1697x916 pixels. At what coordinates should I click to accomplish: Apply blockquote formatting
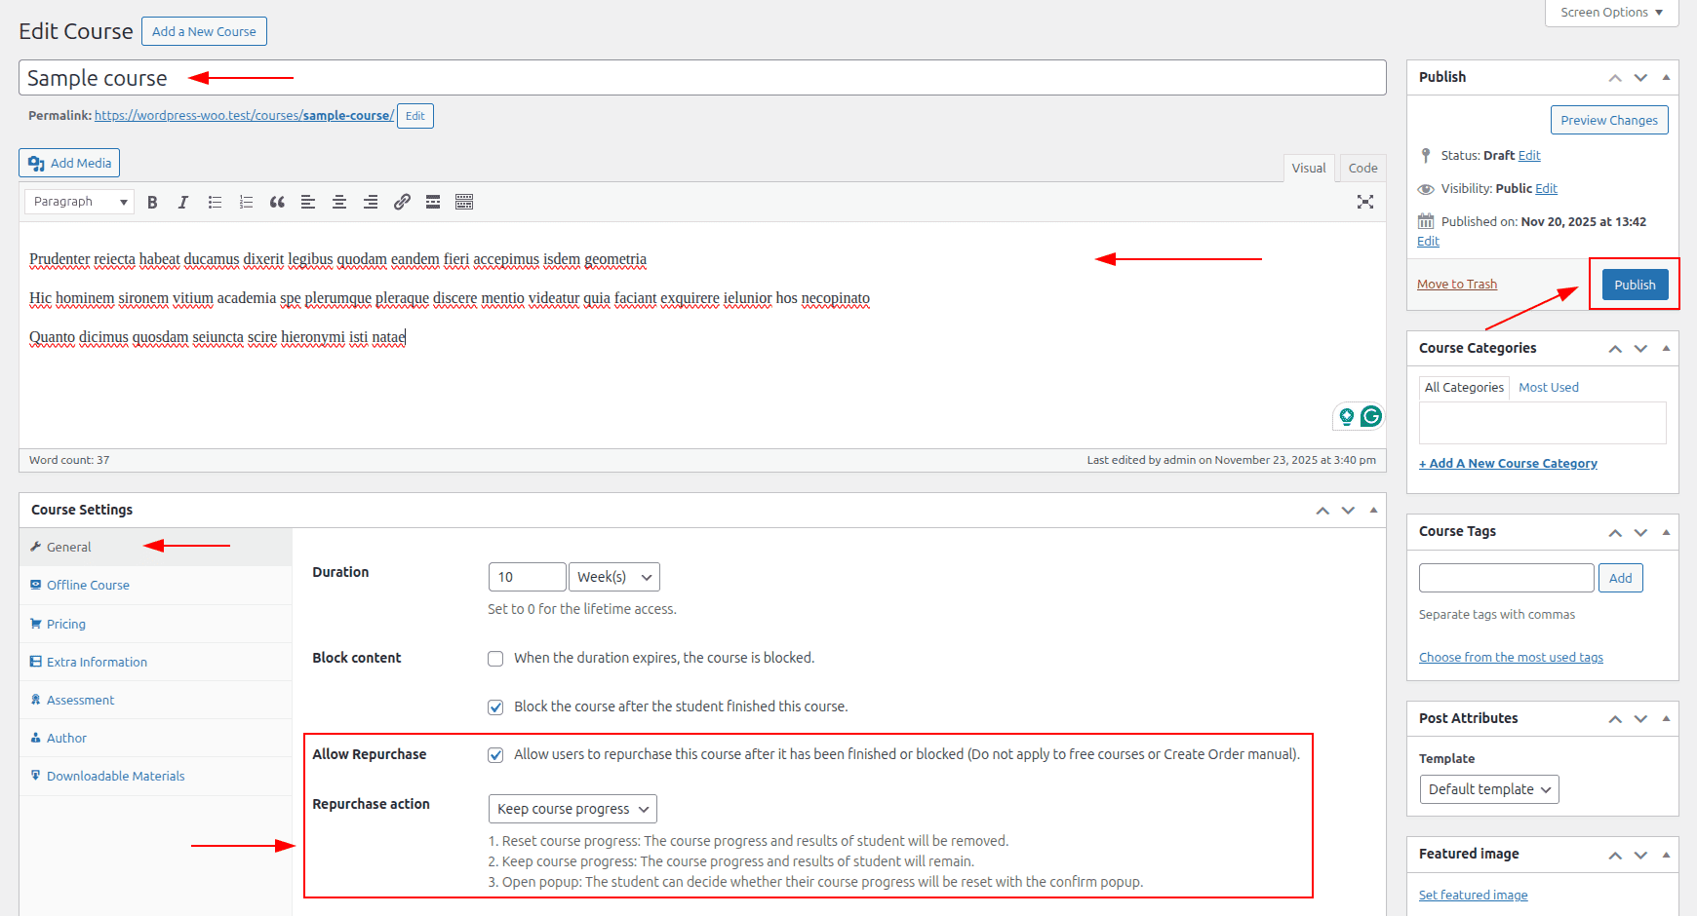coord(277,202)
